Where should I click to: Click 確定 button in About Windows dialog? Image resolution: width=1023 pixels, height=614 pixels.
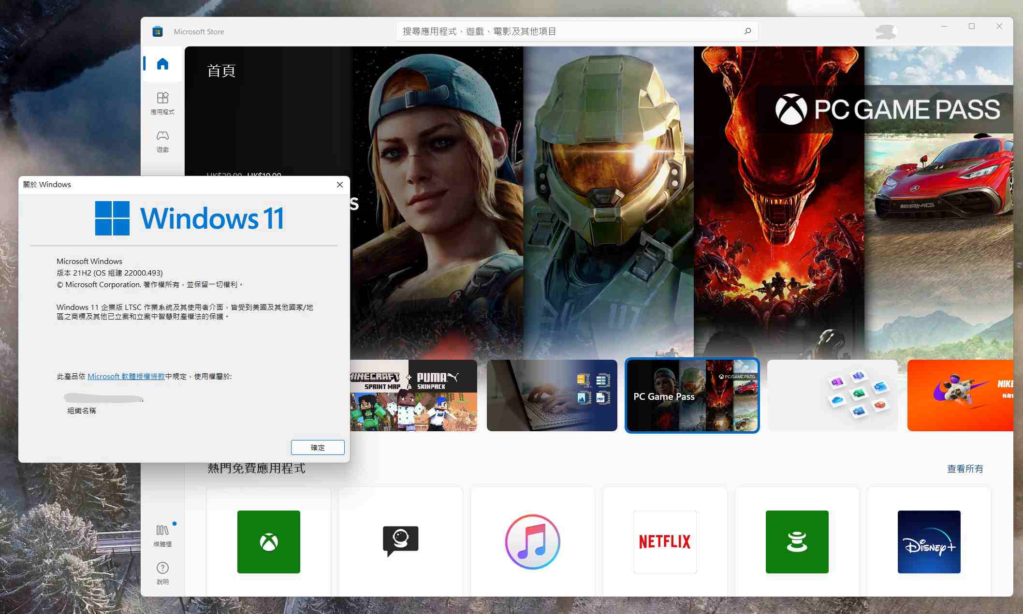318,447
